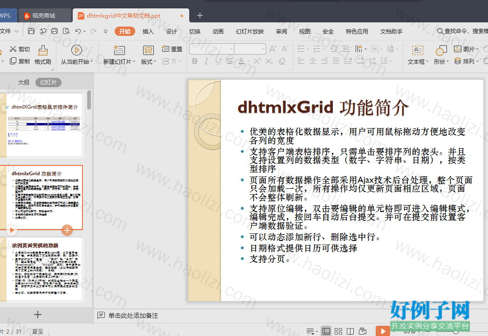Start slideshow from current slide (从当前开始)
The image size is (488, 336).
76,55
